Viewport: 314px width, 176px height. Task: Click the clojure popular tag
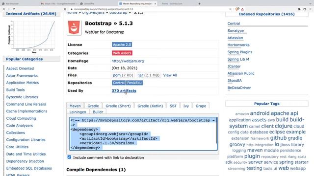click(284, 126)
